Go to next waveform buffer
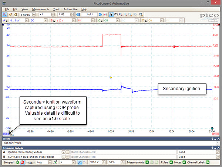 click(100, 14)
